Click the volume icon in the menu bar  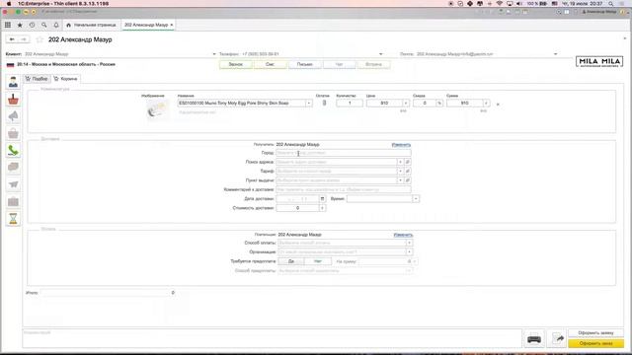point(519,4)
